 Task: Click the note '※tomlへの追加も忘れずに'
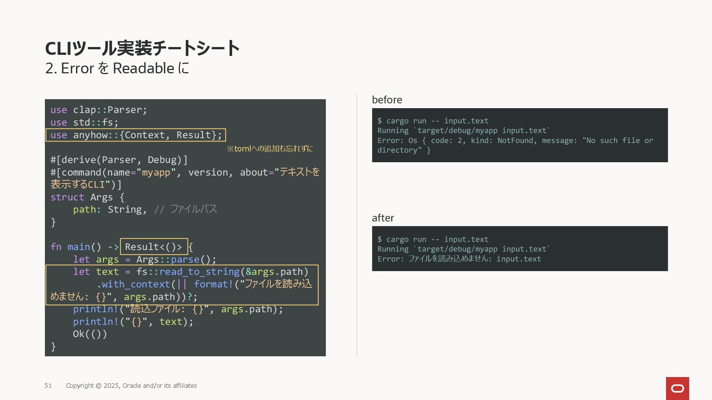(270, 149)
